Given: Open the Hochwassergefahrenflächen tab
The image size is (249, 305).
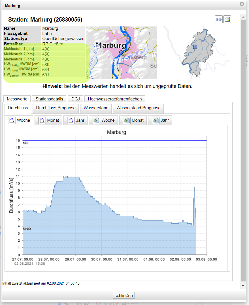Looking at the screenshot, I should 115,99.
